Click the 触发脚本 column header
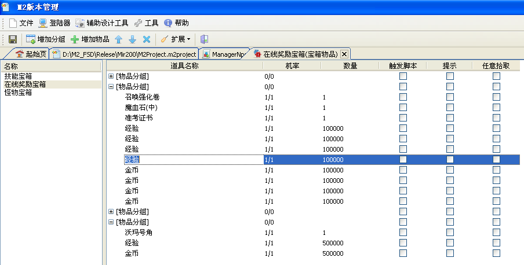Image resolution: width=524 pixels, height=265 pixels. click(x=403, y=66)
